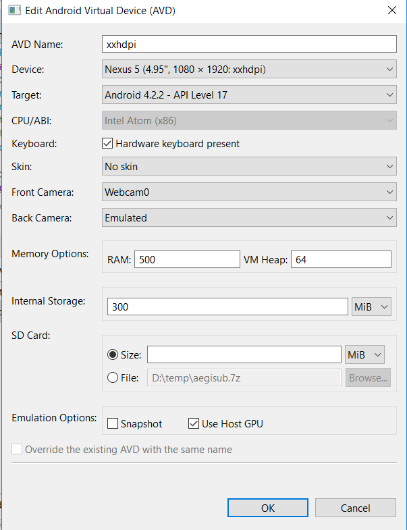The width and height of the screenshot is (407, 530).
Task: Open Internal Storage MiB unit dropdown
Action: (371, 307)
